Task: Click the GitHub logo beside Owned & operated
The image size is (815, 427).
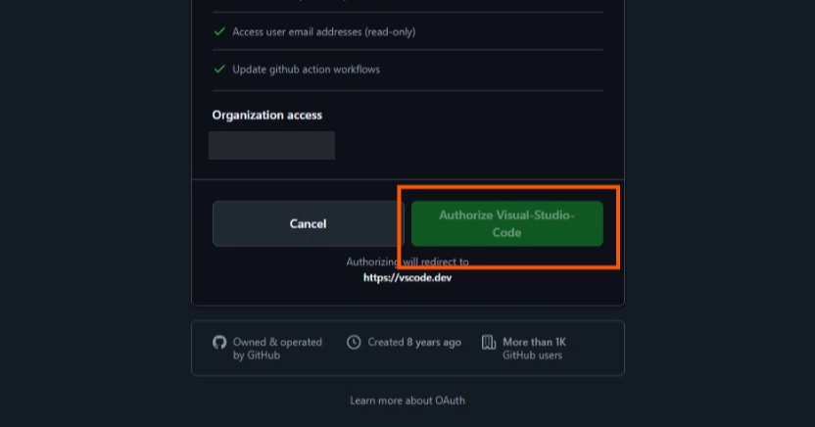Action: coord(219,343)
